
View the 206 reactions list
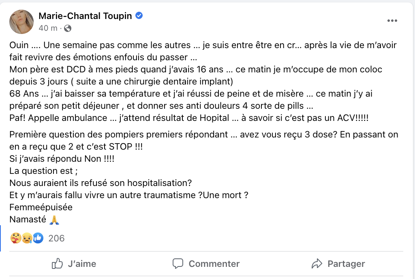click(56, 238)
